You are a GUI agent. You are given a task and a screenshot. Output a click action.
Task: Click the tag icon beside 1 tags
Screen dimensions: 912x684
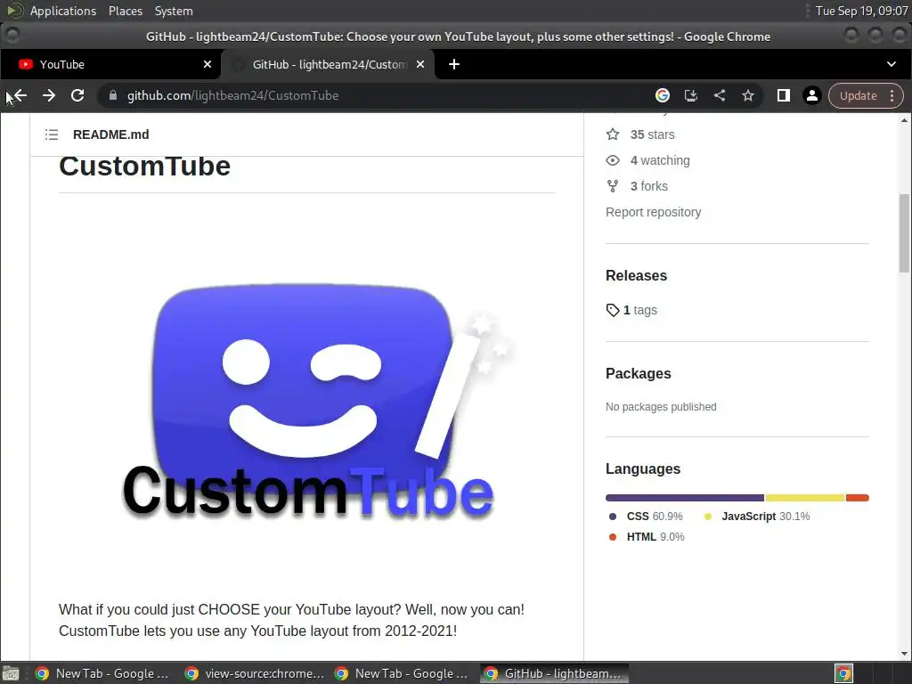click(x=613, y=310)
